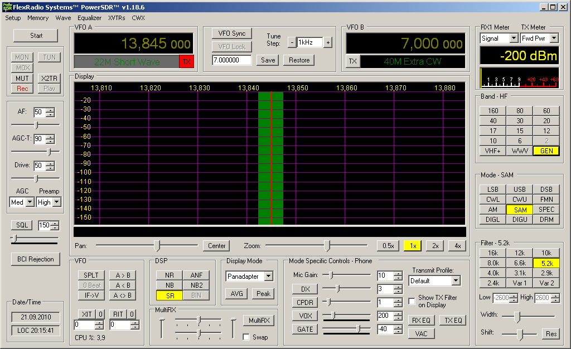
Task: Increment the Drive value spinner
Action: pos(50,163)
